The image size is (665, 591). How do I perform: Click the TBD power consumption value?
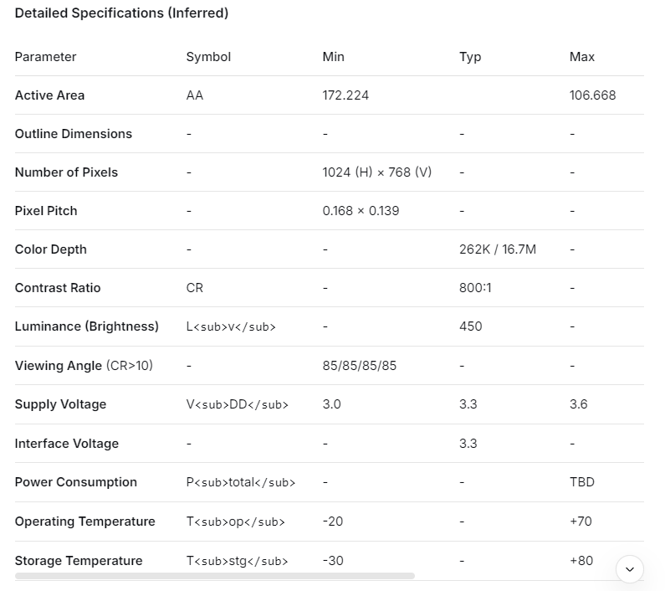(582, 482)
